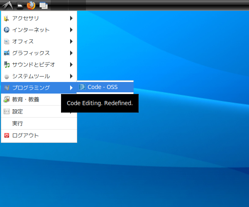This screenshot has width=249, height=207.
Task: Click the gear icon beside システムツール
Action: tap(7, 76)
